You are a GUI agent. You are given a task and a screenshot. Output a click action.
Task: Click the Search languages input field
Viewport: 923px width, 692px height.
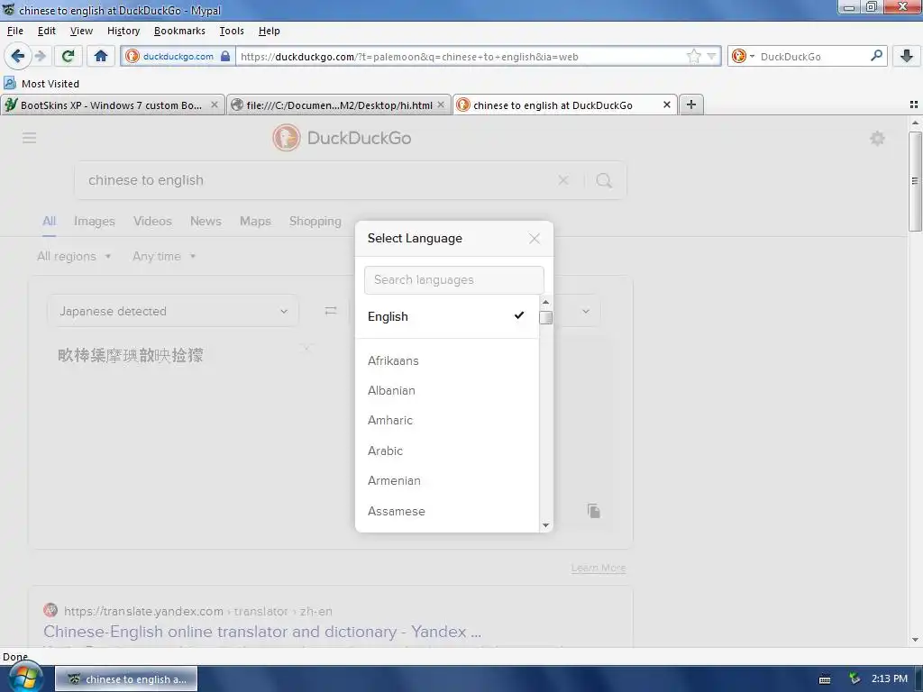(x=454, y=279)
